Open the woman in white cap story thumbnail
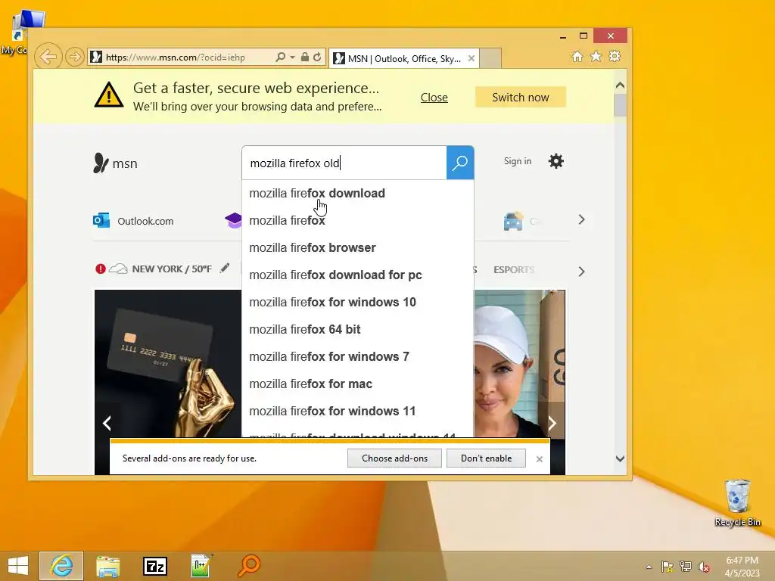 (x=519, y=363)
